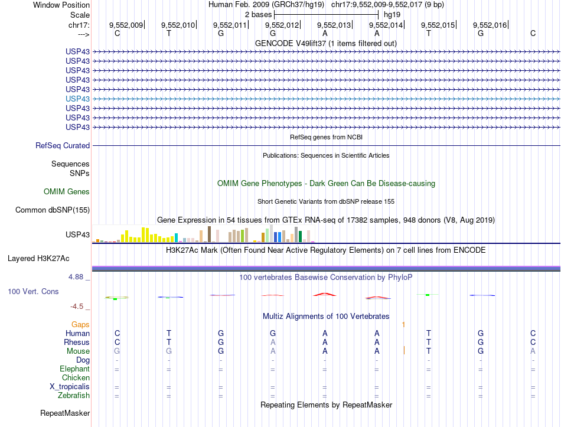The width and height of the screenshot is (561, 427).
Task: Click the SNPs track label
Action: click(80, 173)
